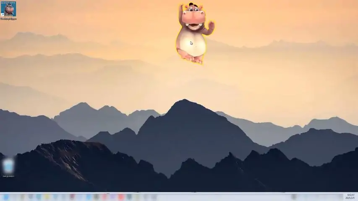Click the Desktop Hippo shortcut icon
358x201 pixels.
pos(8,9)
